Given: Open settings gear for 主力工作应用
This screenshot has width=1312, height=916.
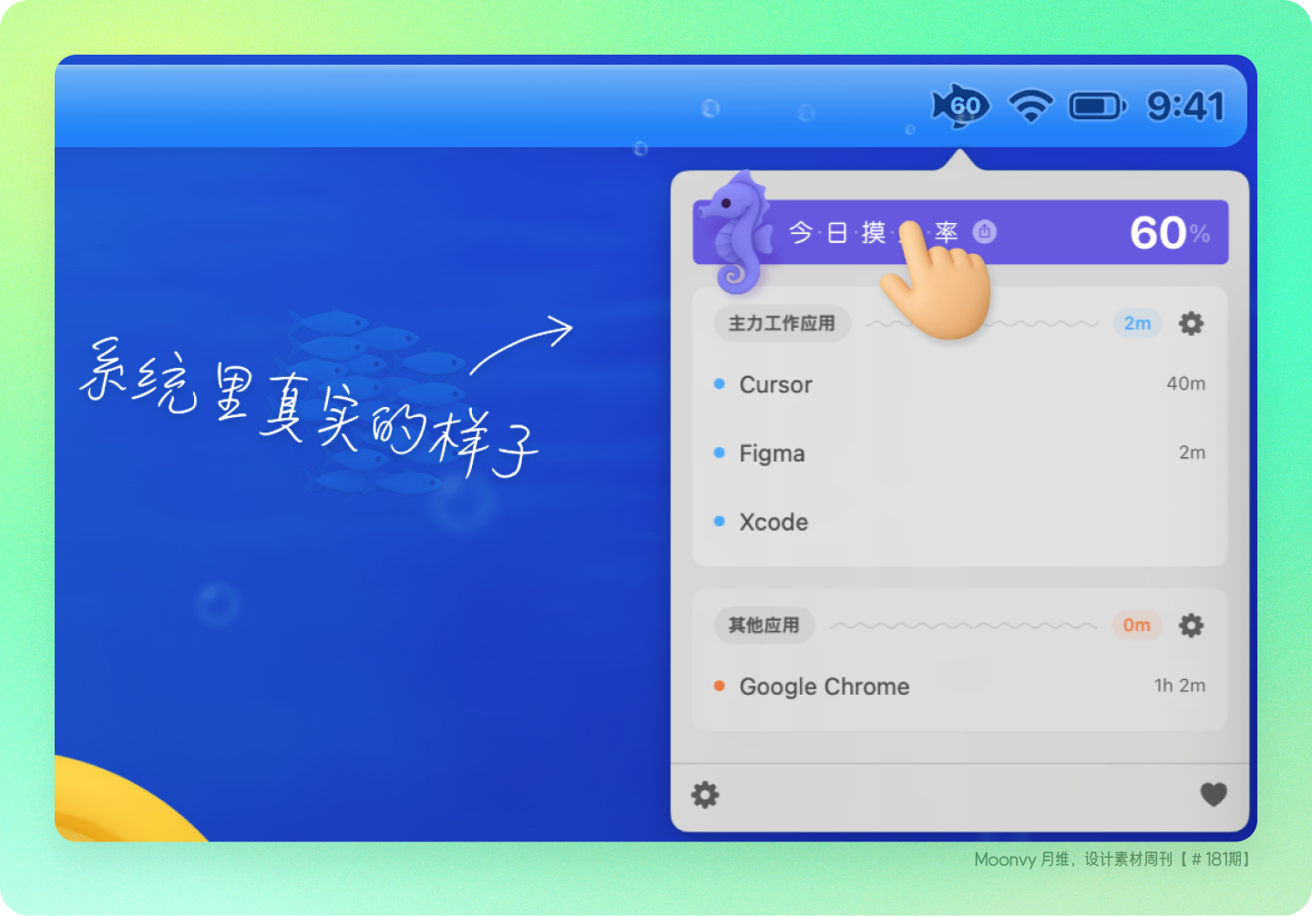Looking at the screenshot, I should [1191, 323].
